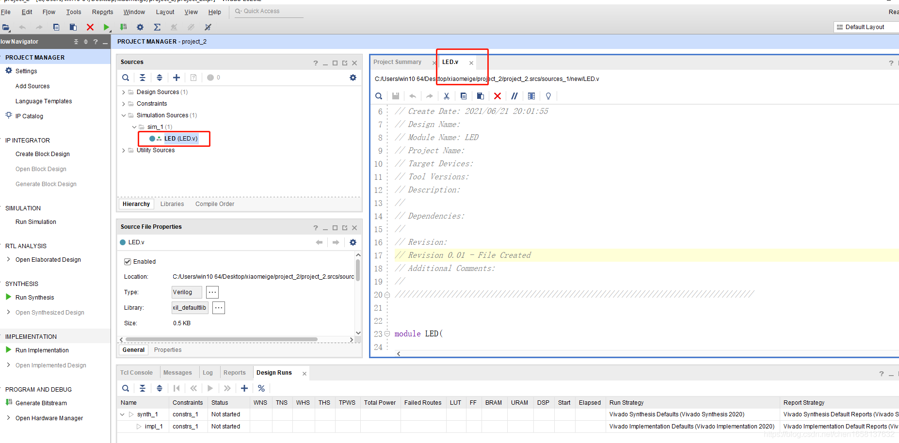Toggle line comments in the editor
The width and height of the screenshot is (899, 443).
pyautogui.click(x=514, y=96)
